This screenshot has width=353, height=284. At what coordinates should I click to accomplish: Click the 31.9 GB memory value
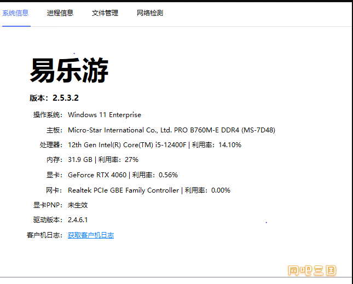point(80,160)
